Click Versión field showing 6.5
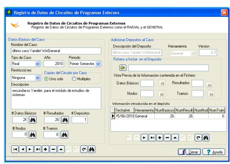 click(x=208, y=53)
